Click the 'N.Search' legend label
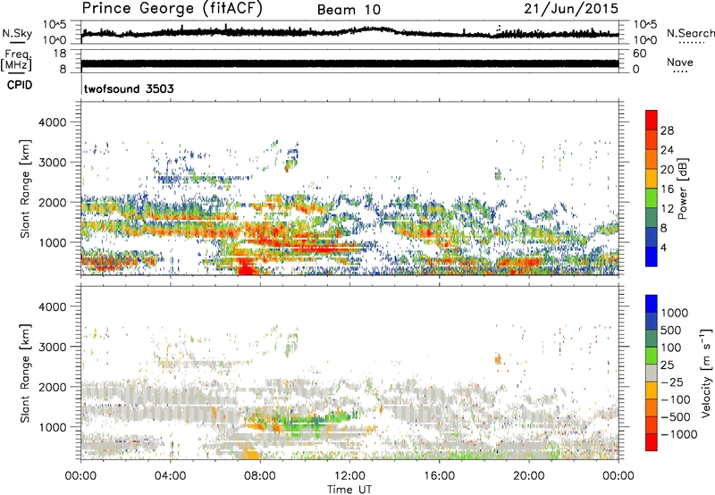715x495 pixels. coord(690,33)
